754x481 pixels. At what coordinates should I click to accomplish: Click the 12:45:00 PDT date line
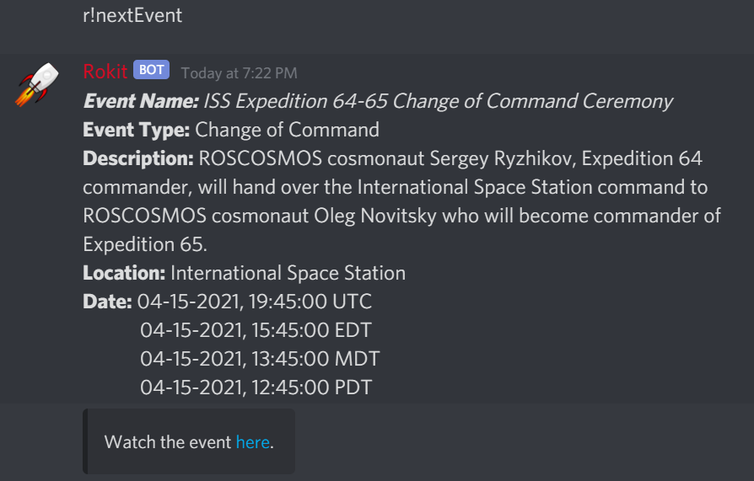[256, 387]
